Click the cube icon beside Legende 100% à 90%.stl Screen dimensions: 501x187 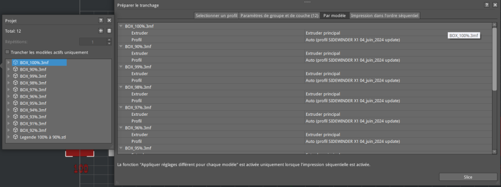click(x=15, y=137)
